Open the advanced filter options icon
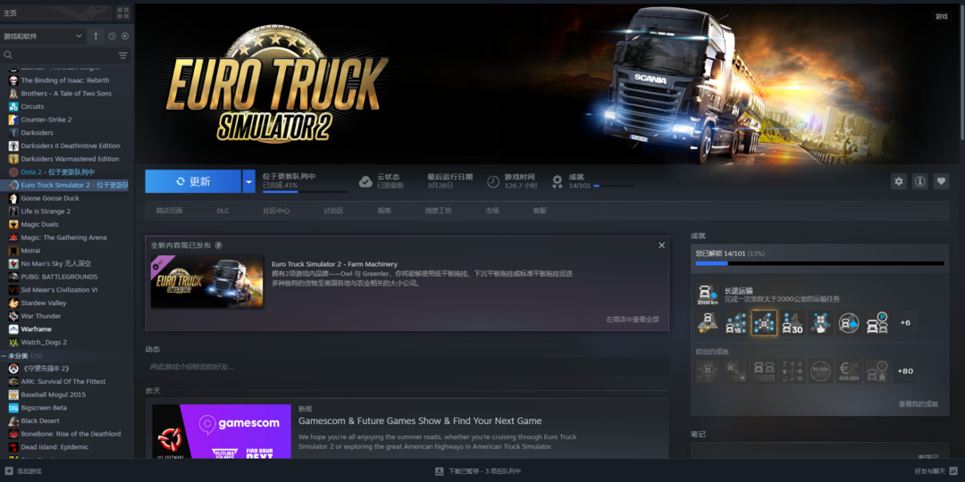Screen dimensions: 965x482 (x=123, y=55)
